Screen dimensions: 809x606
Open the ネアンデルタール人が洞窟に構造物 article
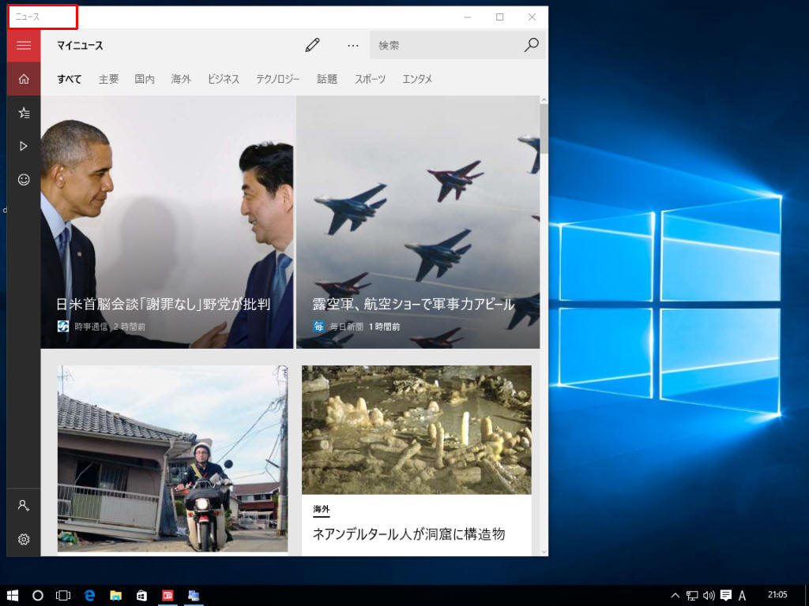408,534
